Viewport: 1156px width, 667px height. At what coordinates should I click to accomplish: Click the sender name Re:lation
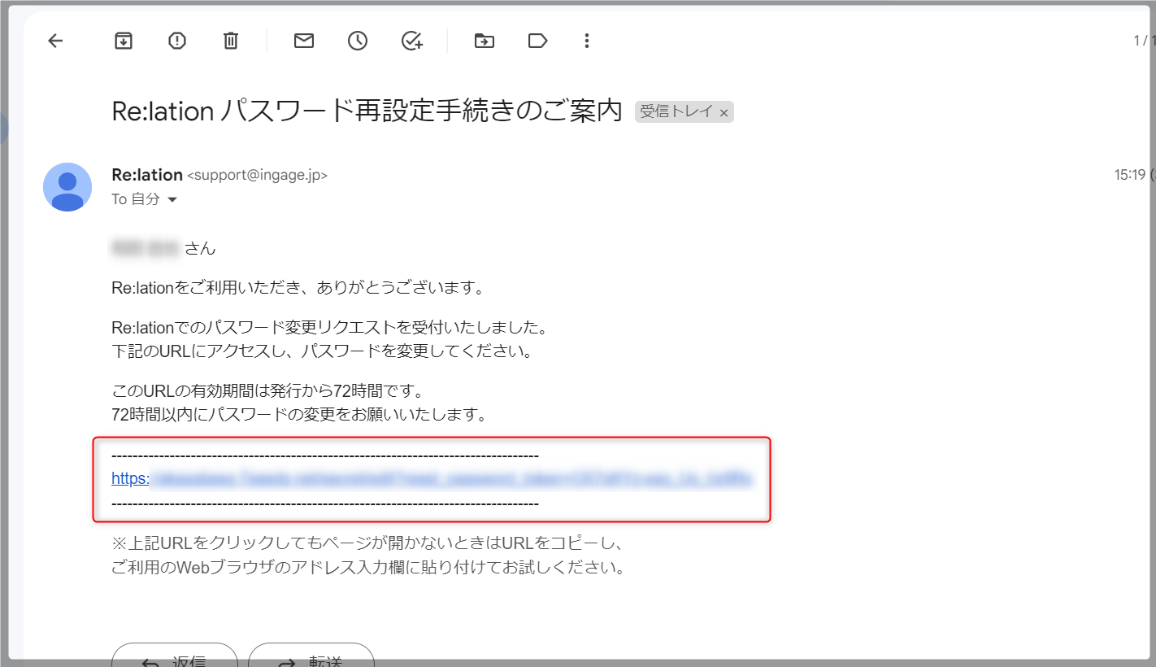pos(147,175)
